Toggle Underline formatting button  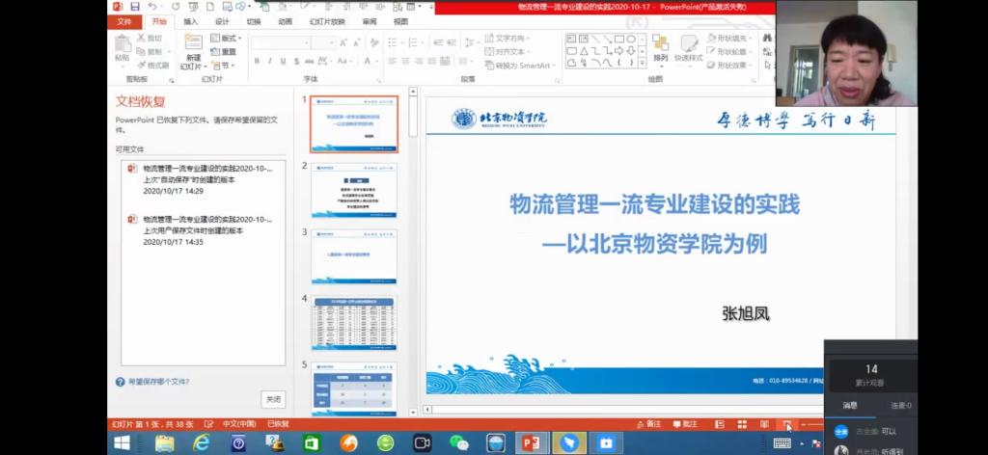click(x=283, y=61)
